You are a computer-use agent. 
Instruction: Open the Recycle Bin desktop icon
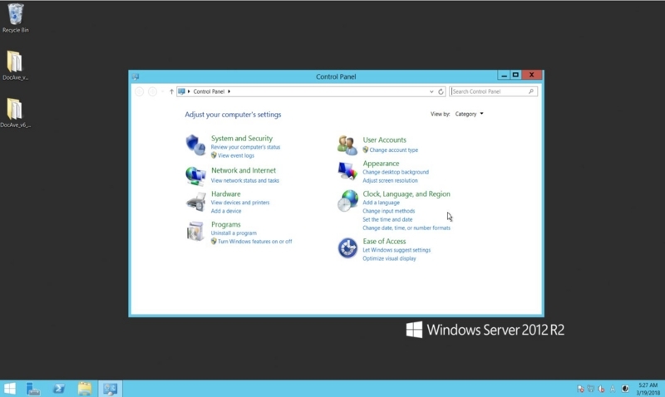tap(16, 18)
